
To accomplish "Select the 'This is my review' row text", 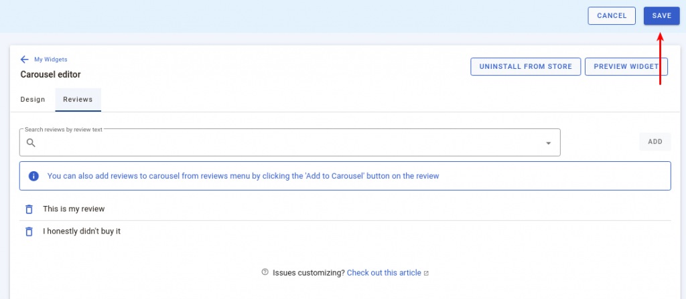I will (x=74, y=209).
